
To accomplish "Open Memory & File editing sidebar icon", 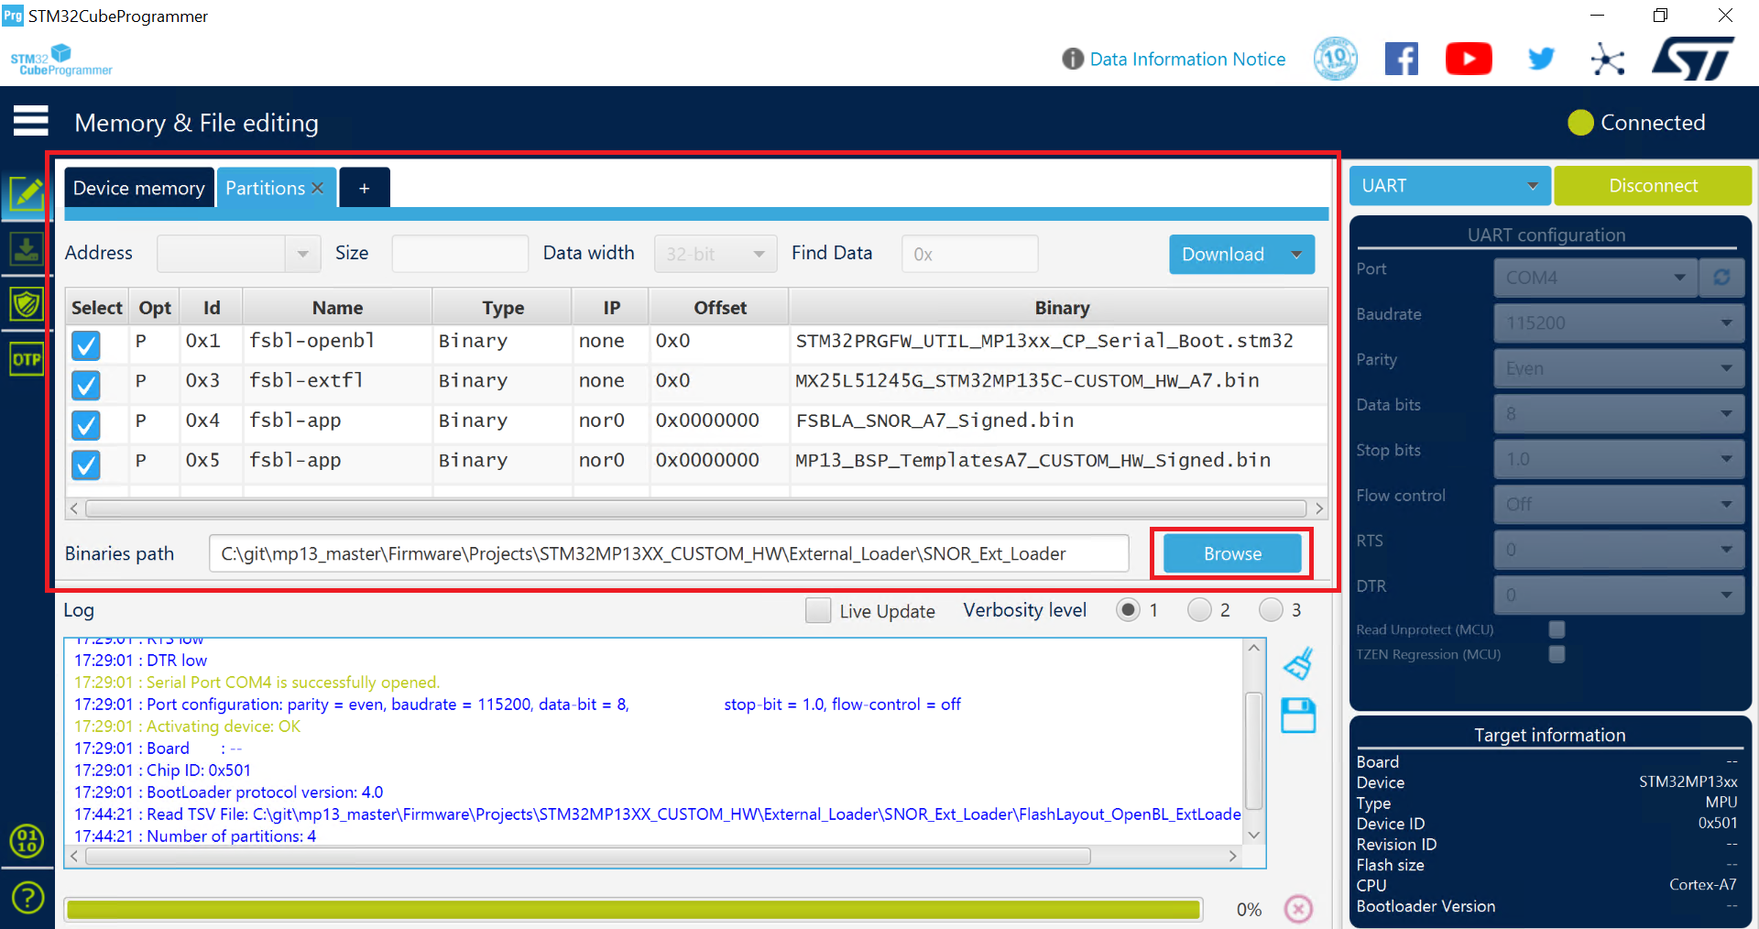I will tap(27, 193).
